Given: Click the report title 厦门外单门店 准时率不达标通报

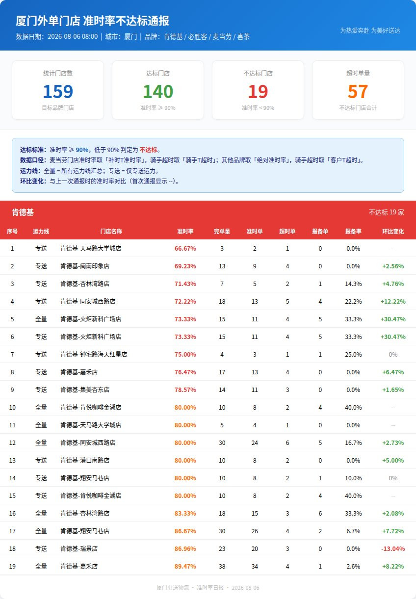Looking at the screenshot, I should point(93,21).
